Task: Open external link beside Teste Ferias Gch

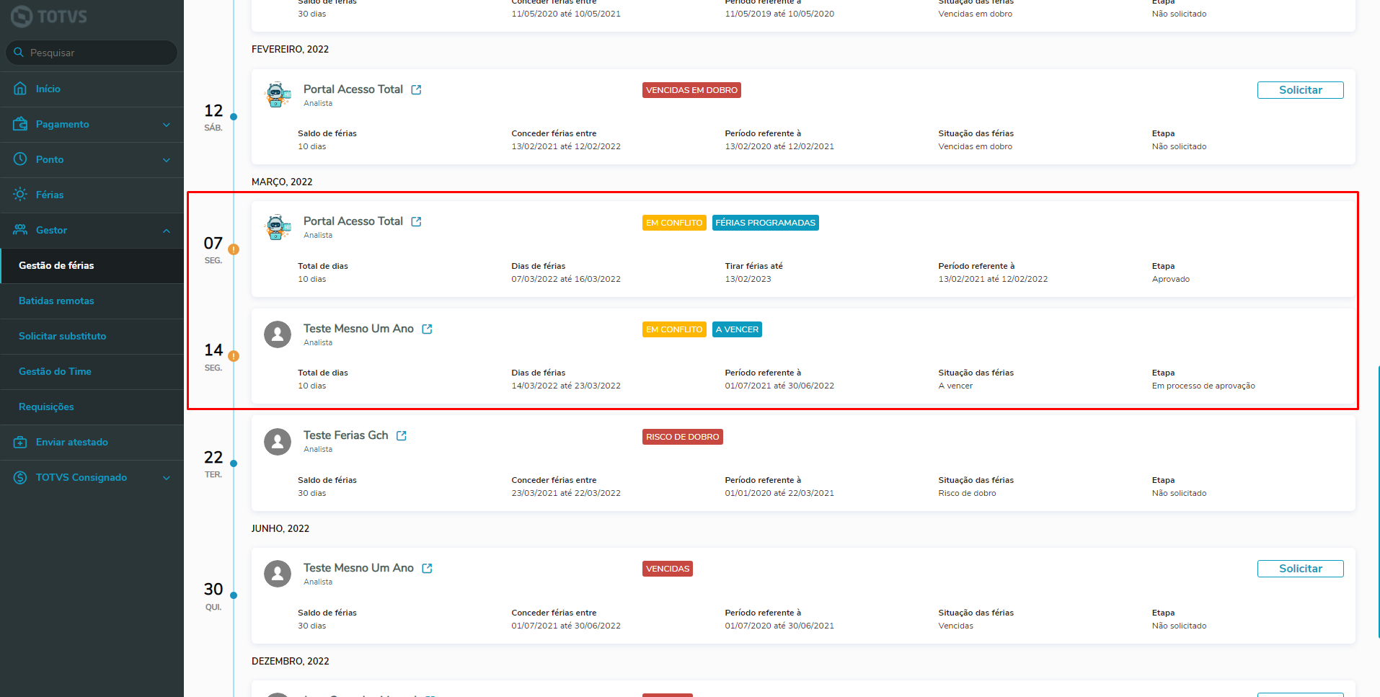Action: click(402, 436)
